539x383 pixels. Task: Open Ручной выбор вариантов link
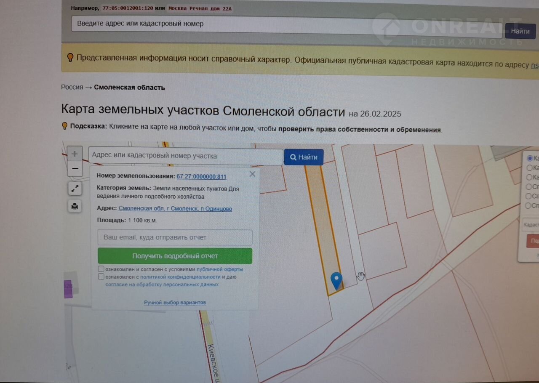coord(175,303)
